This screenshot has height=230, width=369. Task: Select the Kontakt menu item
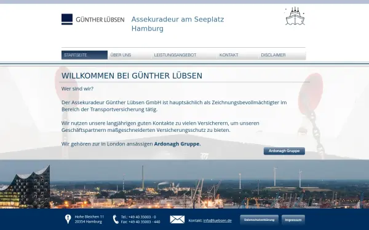tap(237, 55)
